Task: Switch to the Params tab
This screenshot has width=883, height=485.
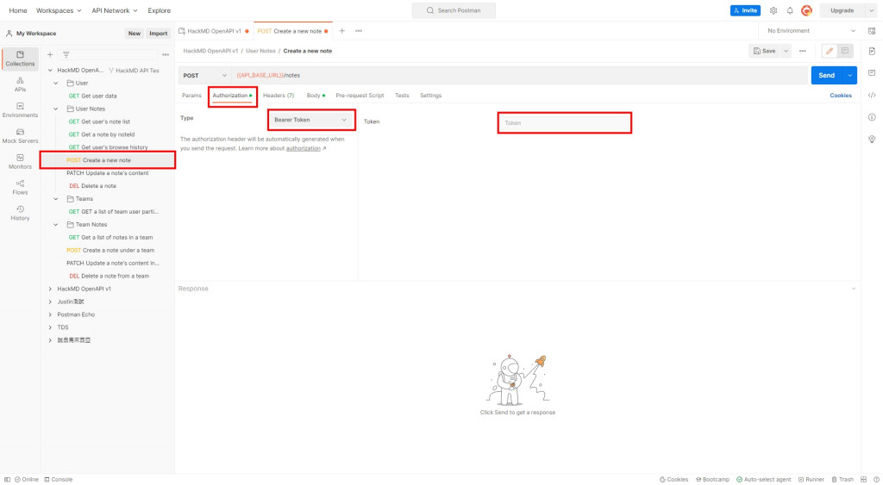Action: [191, 96]
